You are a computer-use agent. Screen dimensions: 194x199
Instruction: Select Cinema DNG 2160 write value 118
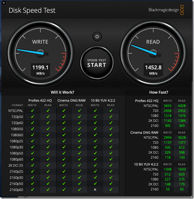[x=167, y=158]
